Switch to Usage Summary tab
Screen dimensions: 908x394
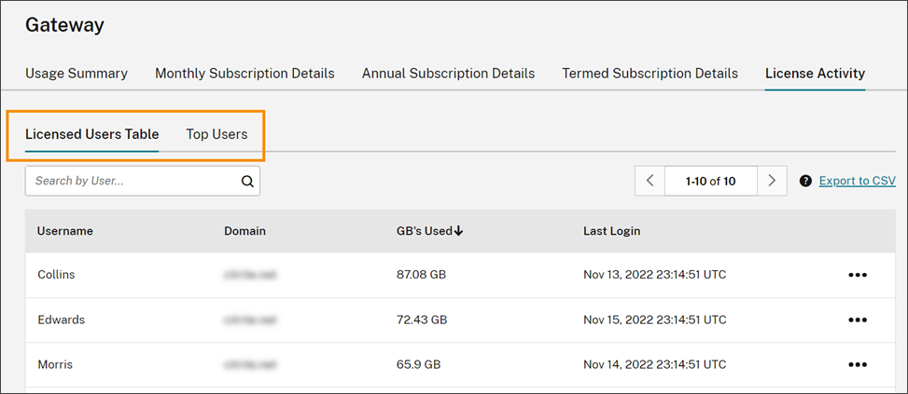[77, 74]
